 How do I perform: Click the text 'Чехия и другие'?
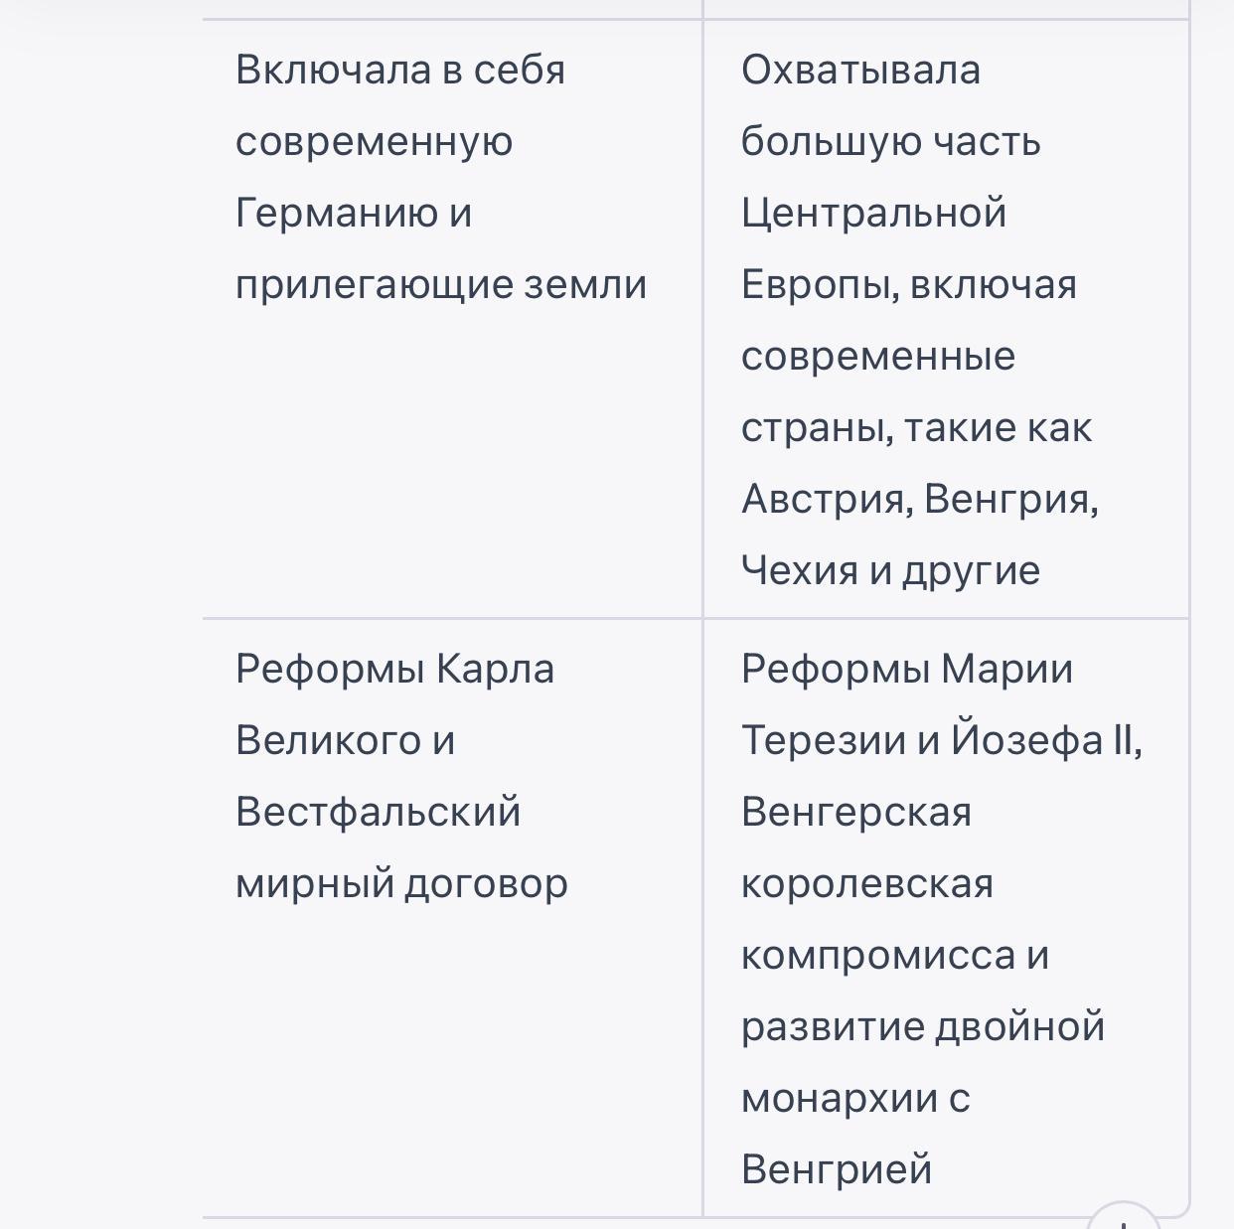(x=890, y=570)
